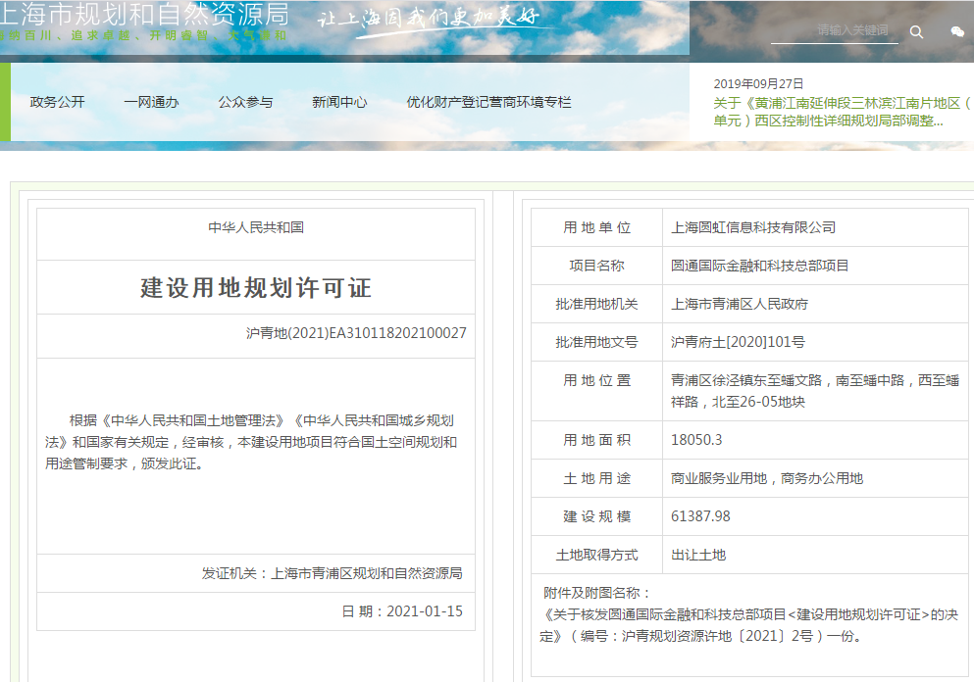Viewport: 974px width, 682px height.
Task: Click the news date 2019年09月27日
Action: tap(758, 83)
